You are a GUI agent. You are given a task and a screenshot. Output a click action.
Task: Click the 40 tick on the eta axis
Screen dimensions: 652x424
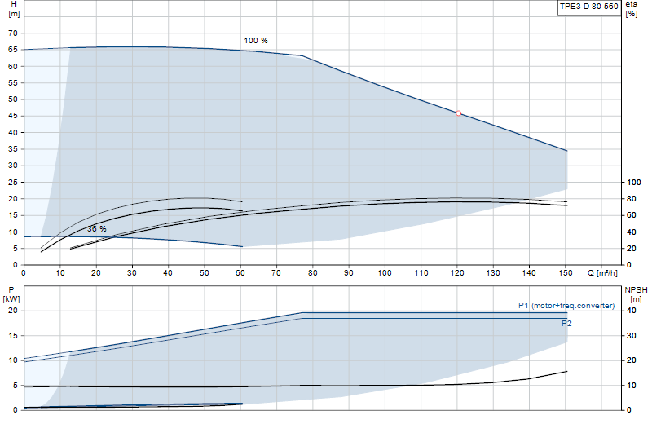click(x=631, y=232)
